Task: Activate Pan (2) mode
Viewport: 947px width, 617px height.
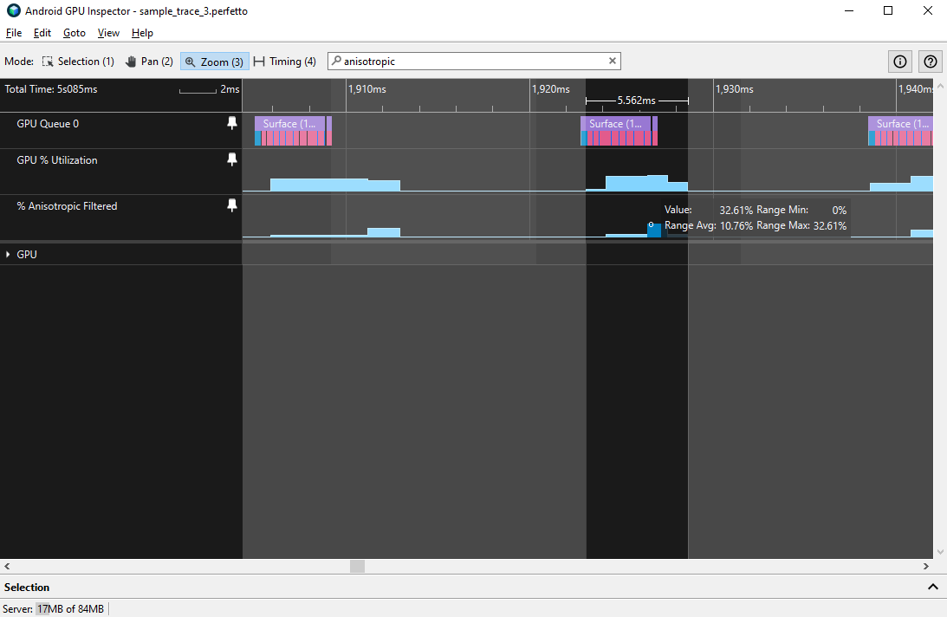Action: (x=149, y=62)
